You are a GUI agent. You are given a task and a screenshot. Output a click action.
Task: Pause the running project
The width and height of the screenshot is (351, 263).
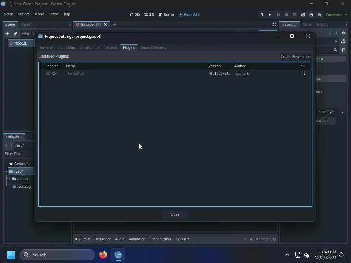278,15
